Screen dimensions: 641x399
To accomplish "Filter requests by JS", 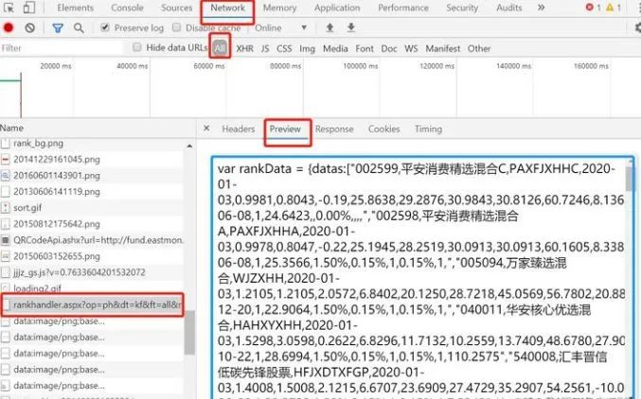I will [265, 48].
